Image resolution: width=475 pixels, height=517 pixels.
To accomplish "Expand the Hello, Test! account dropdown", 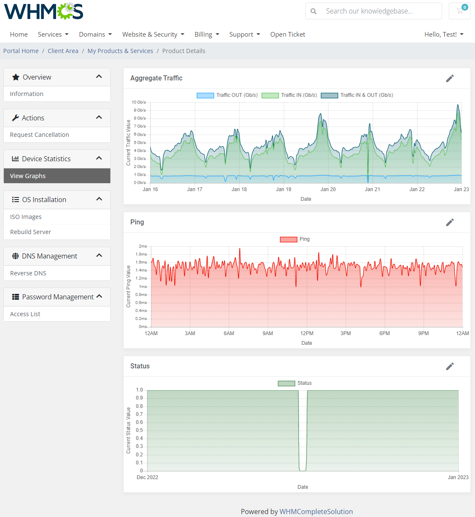I will [444, 34].
